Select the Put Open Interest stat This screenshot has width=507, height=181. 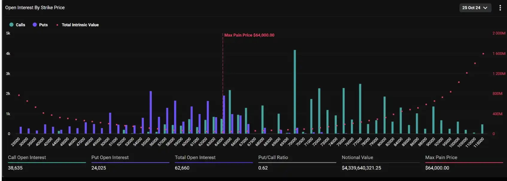[x=110, y=157]
